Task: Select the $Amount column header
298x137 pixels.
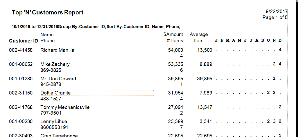Action: (x=173, y=35)
